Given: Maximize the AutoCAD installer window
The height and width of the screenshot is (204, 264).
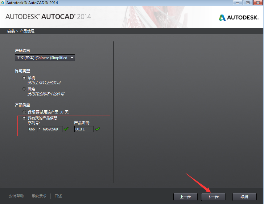Looking at the screenshot, I should [248, 3].
